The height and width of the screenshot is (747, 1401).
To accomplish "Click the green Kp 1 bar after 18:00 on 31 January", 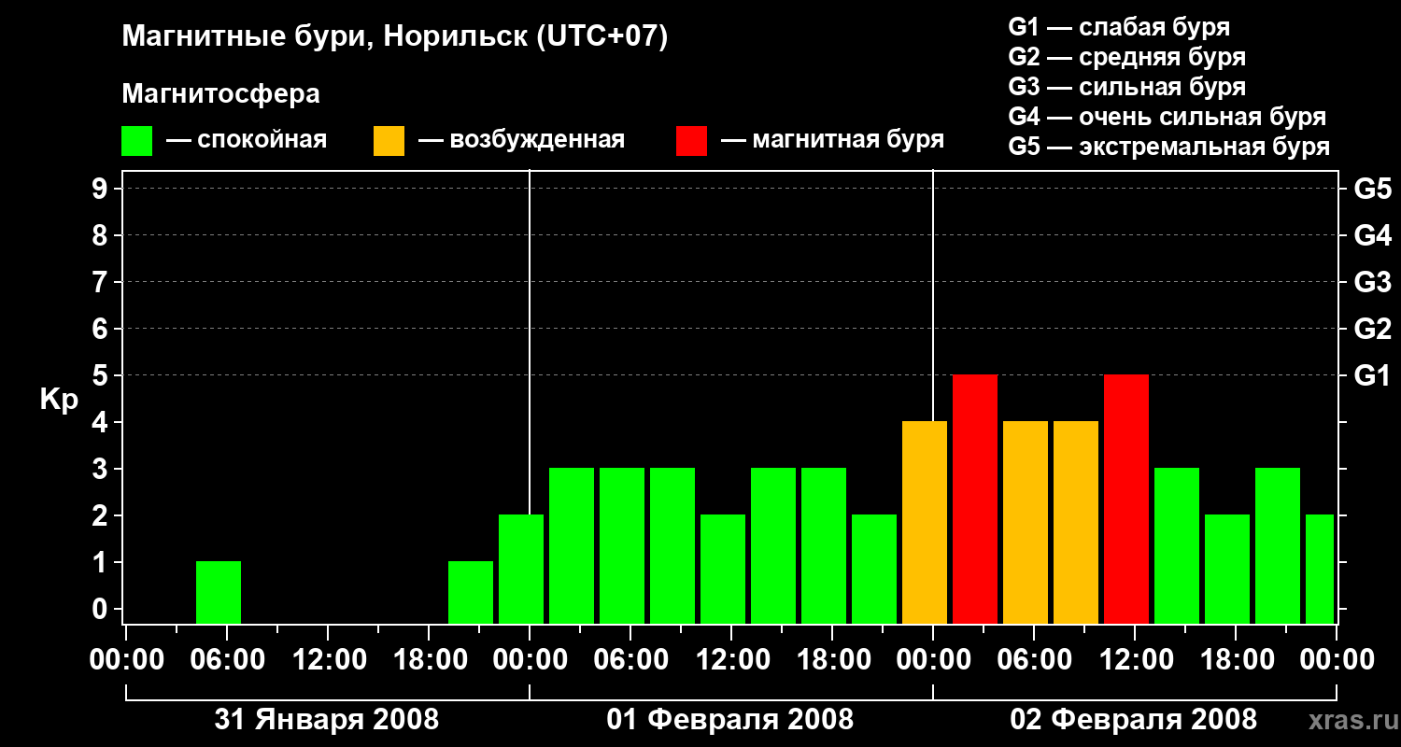I will [471, 592].
